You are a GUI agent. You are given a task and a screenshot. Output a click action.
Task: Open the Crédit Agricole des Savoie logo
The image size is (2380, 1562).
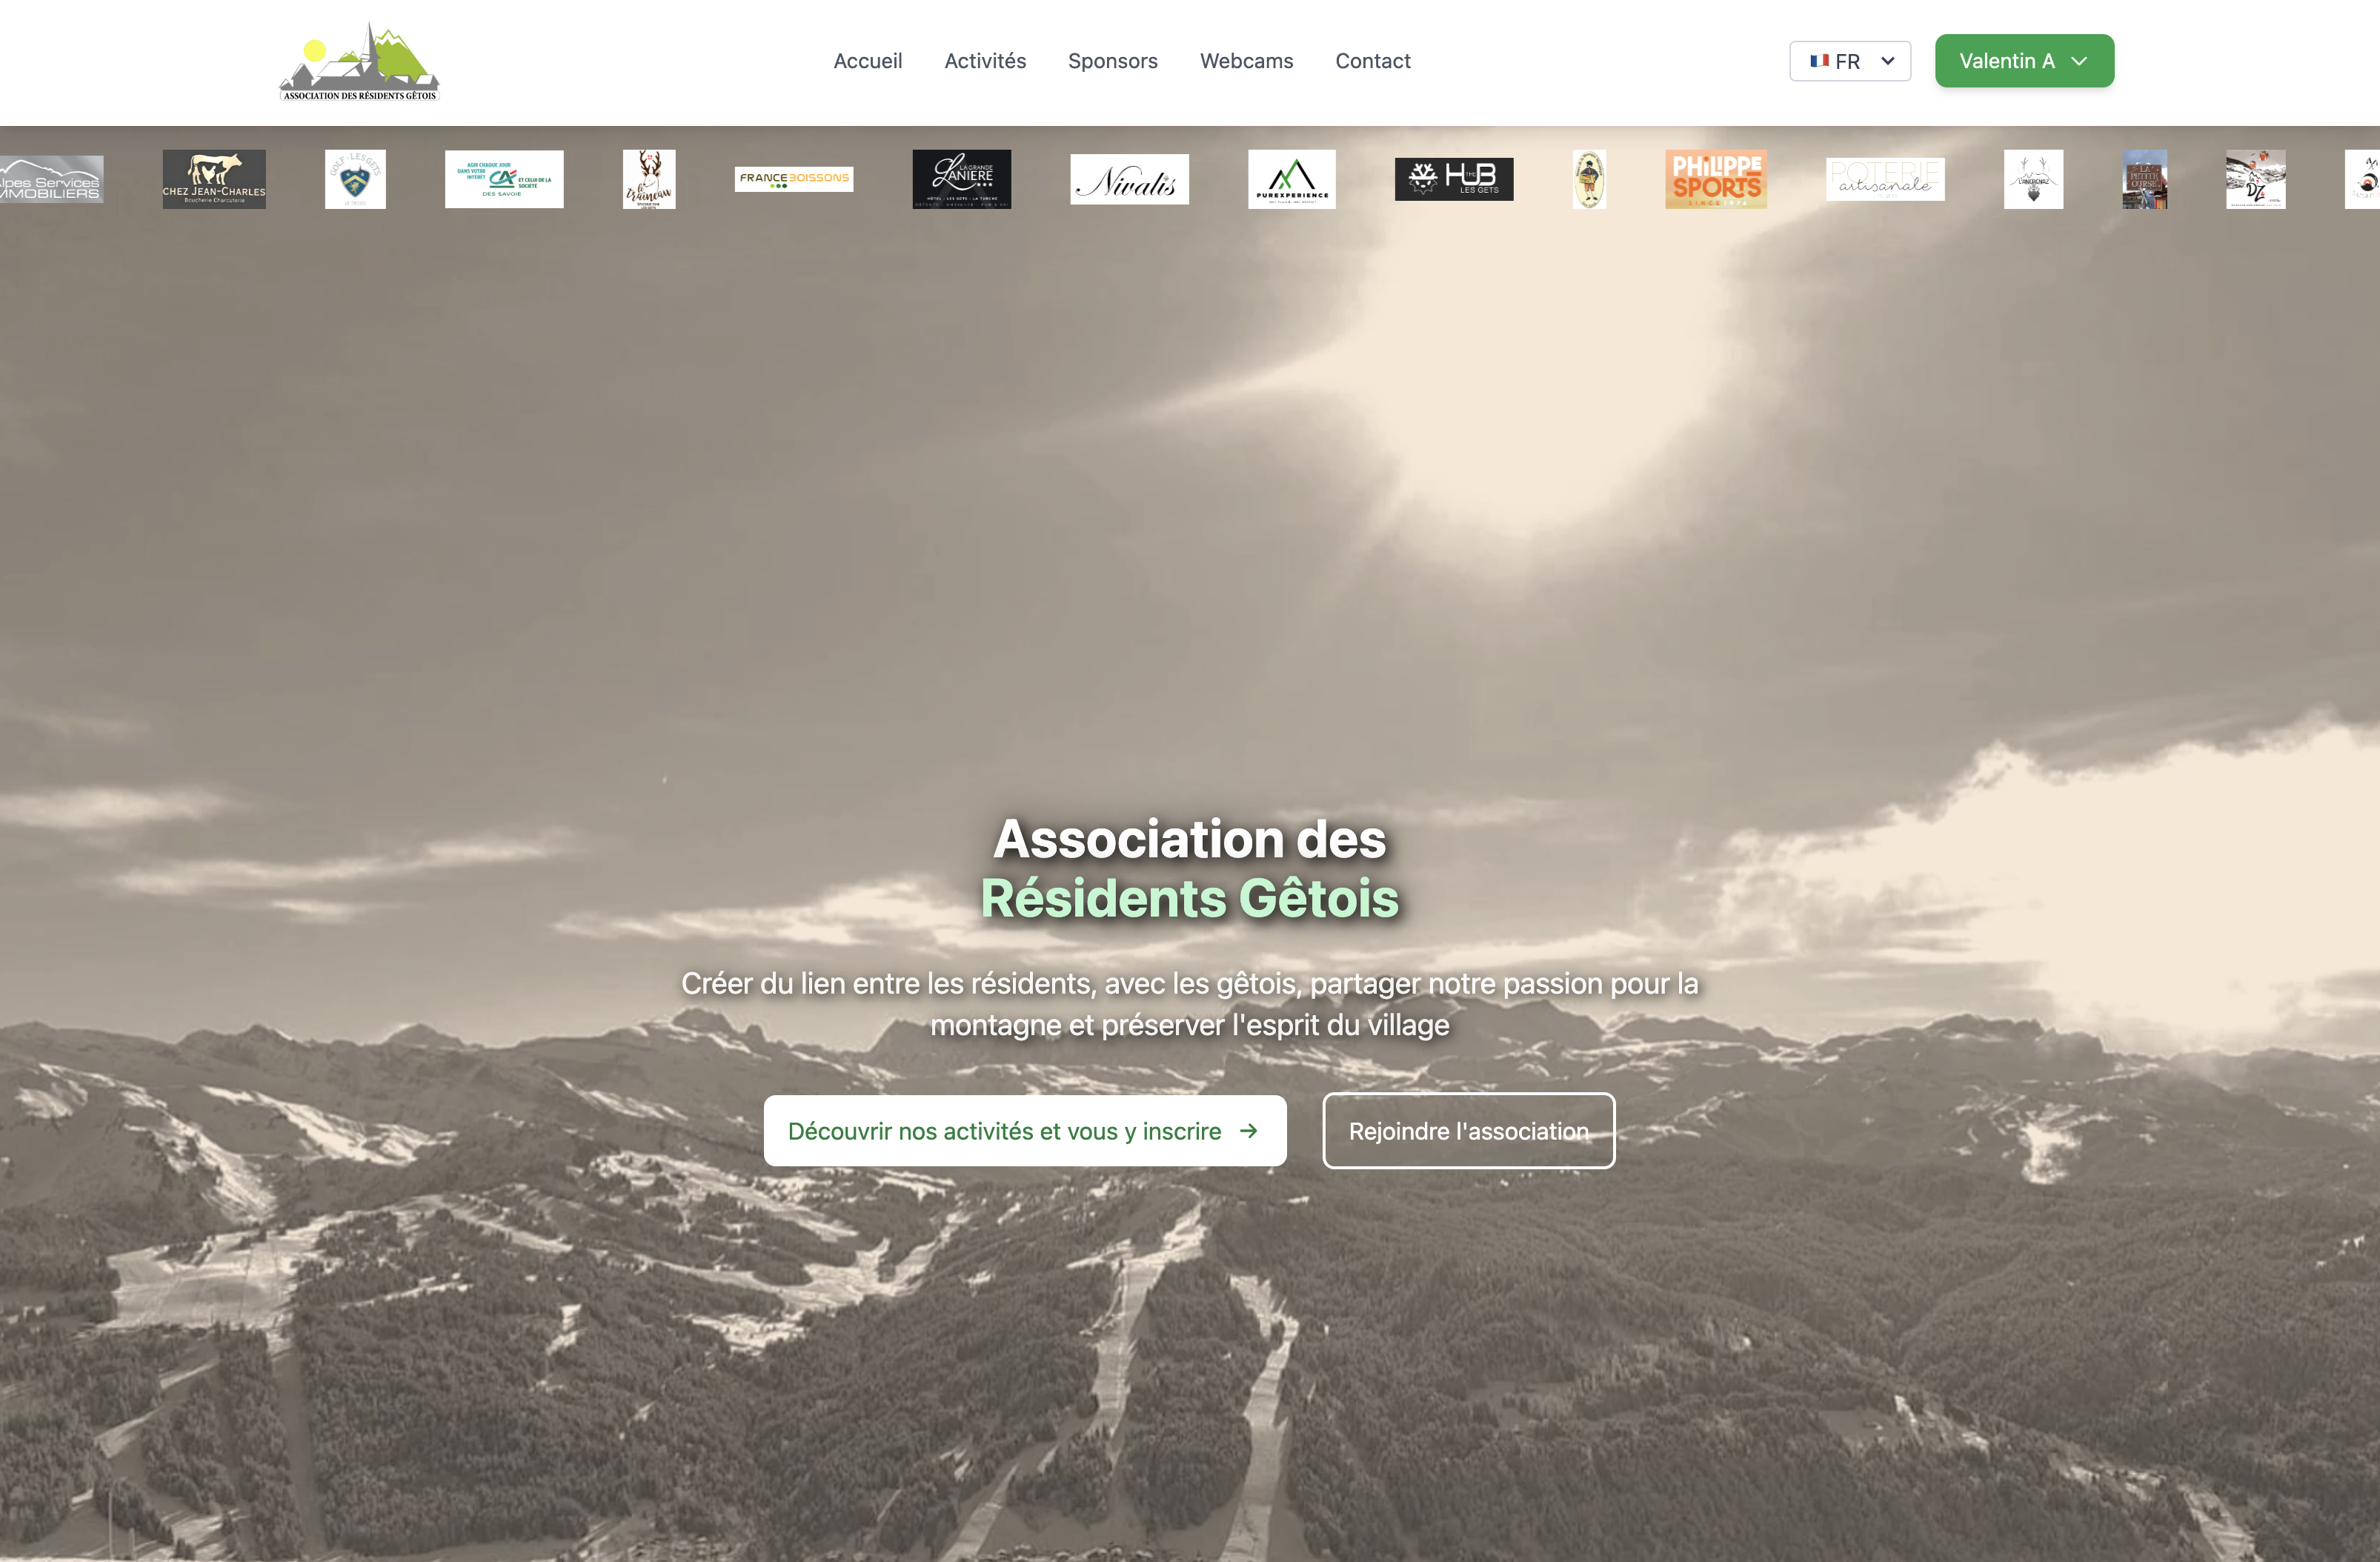point(504,179)
